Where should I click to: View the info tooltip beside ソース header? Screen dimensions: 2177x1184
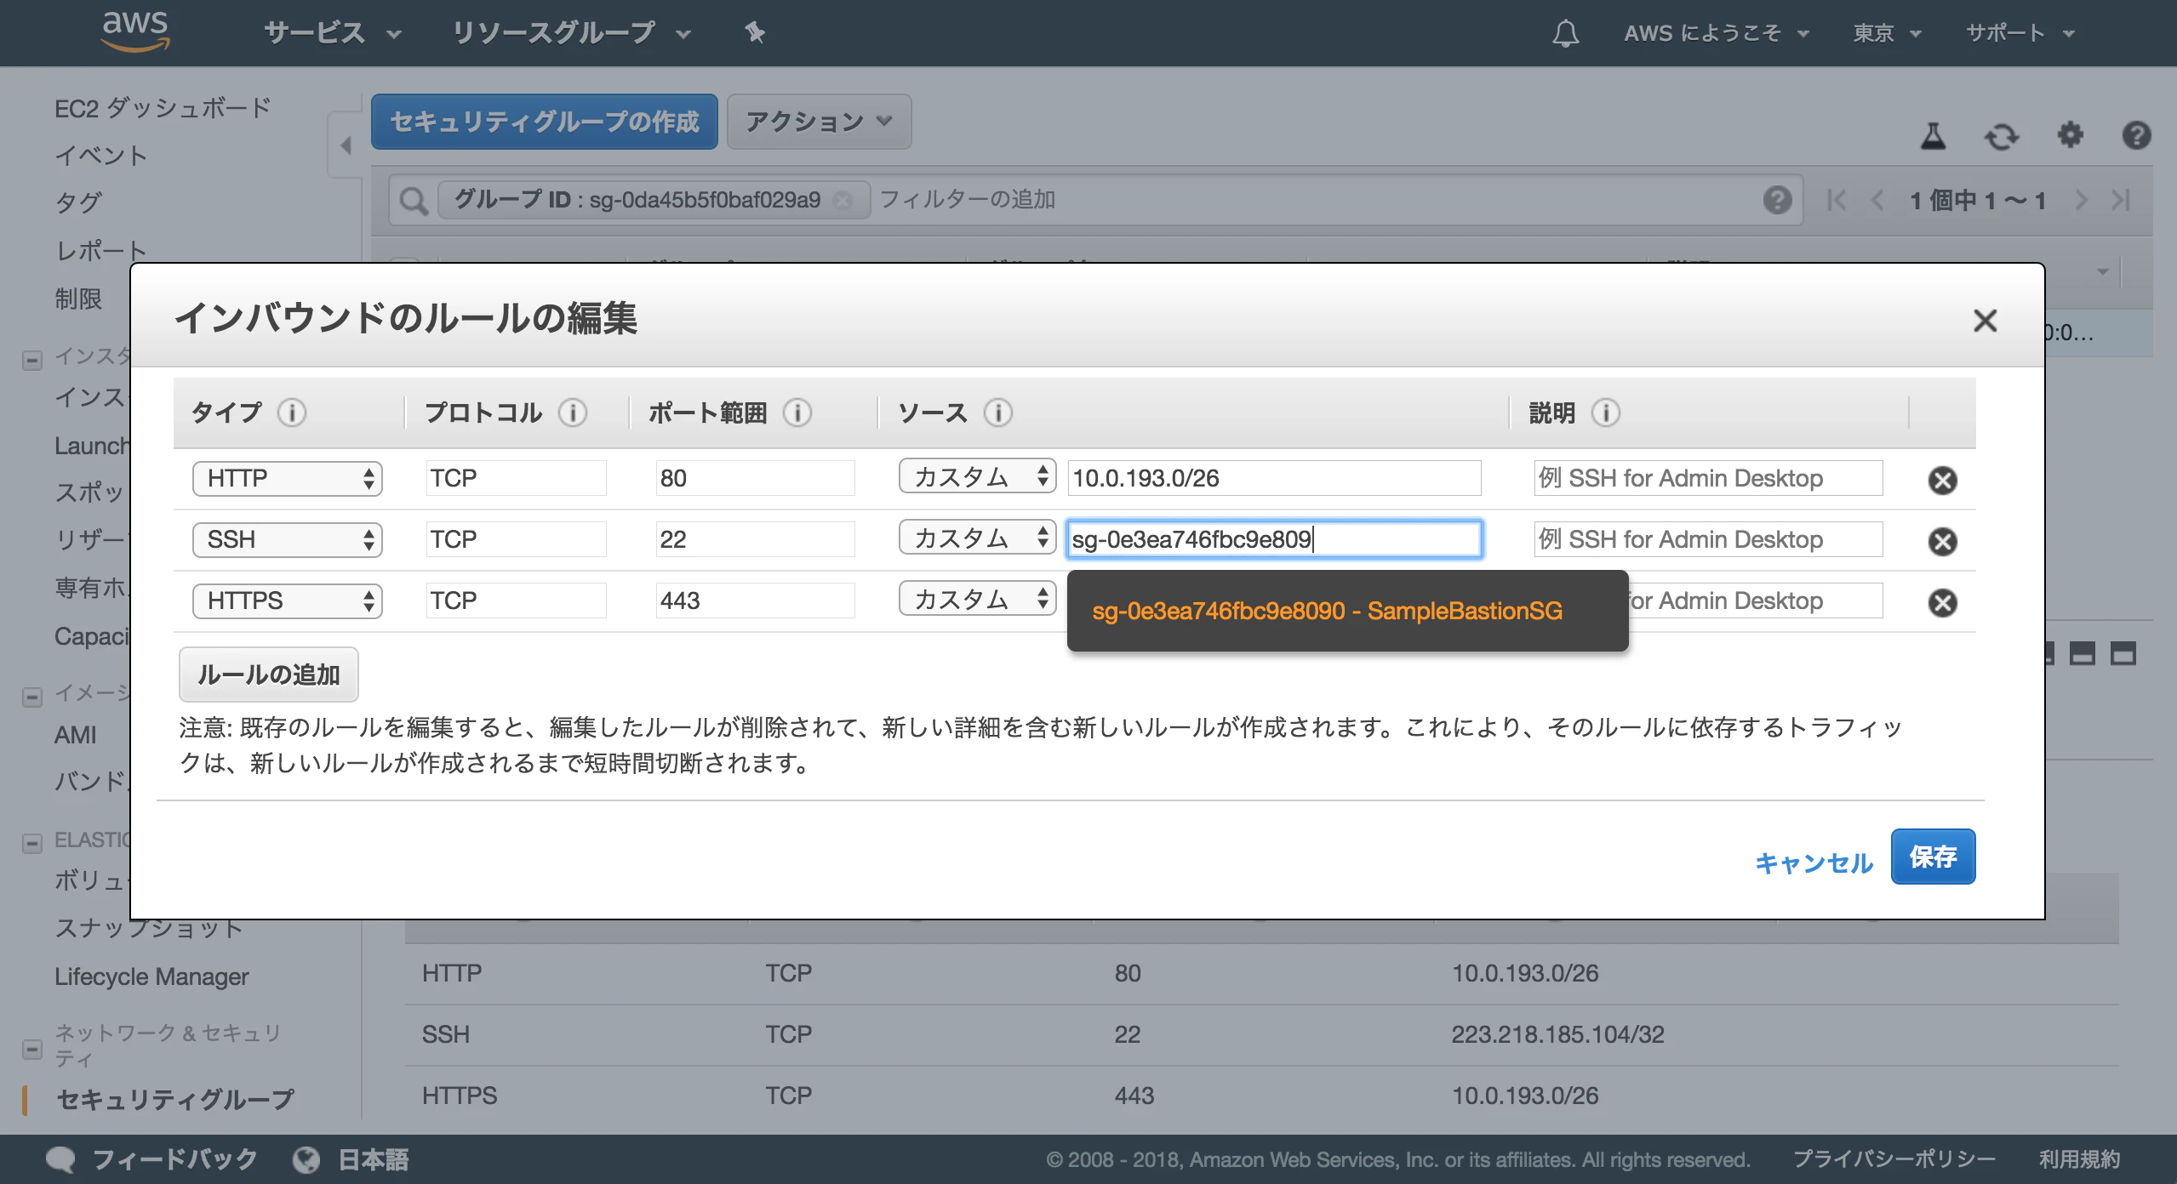(997, 413)
